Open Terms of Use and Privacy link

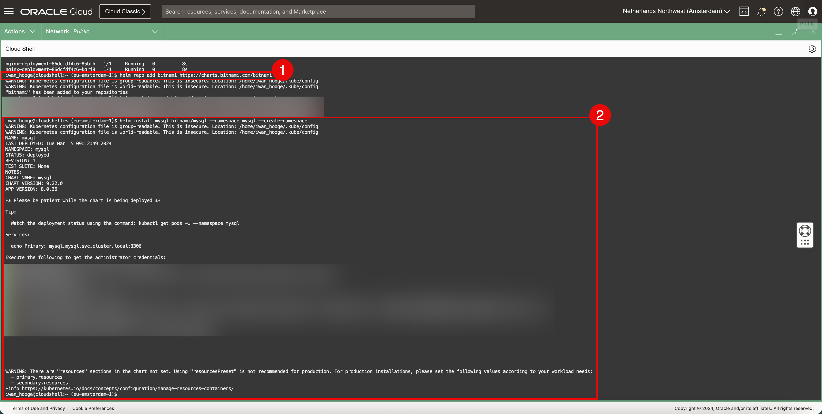(x=38, y=408)
